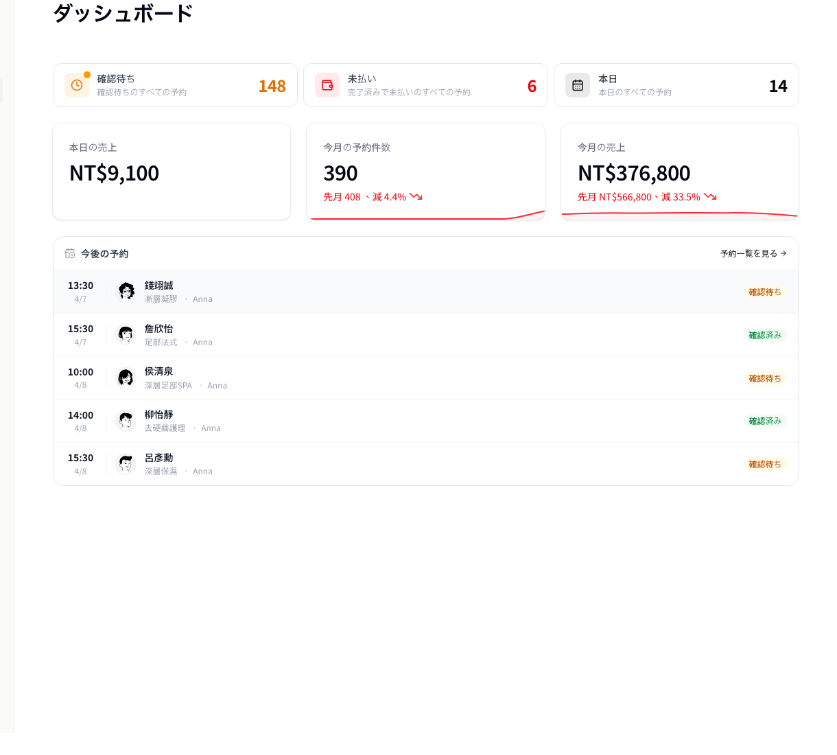Click 錢翊誠's avatar thumbnail
The image size is (837, 755).
(x=126, y=291)
